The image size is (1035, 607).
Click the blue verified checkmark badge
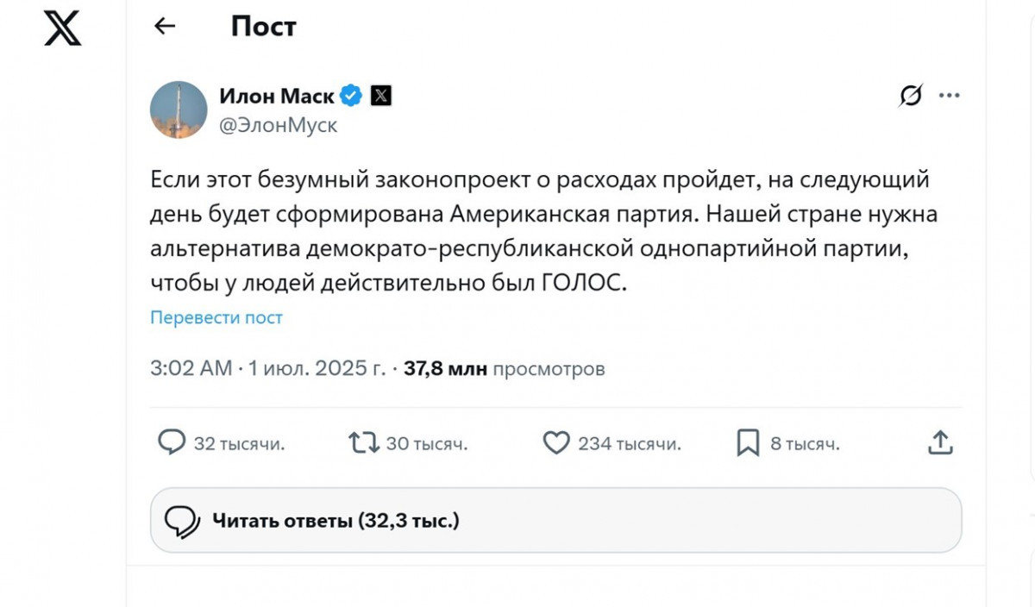pos(351,96)
